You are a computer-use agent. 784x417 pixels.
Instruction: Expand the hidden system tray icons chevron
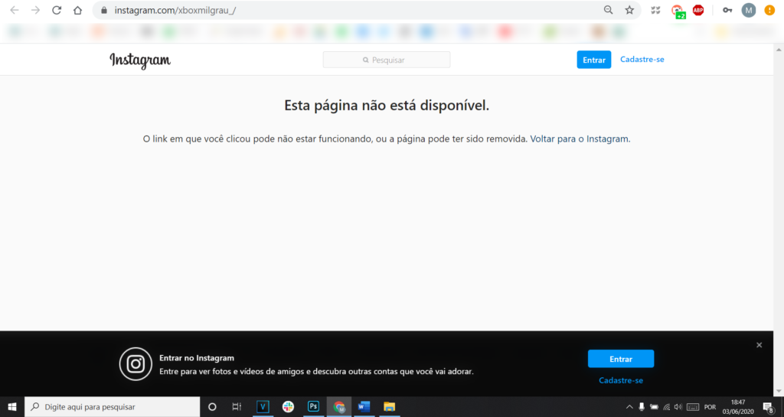[x=629, y=406]
